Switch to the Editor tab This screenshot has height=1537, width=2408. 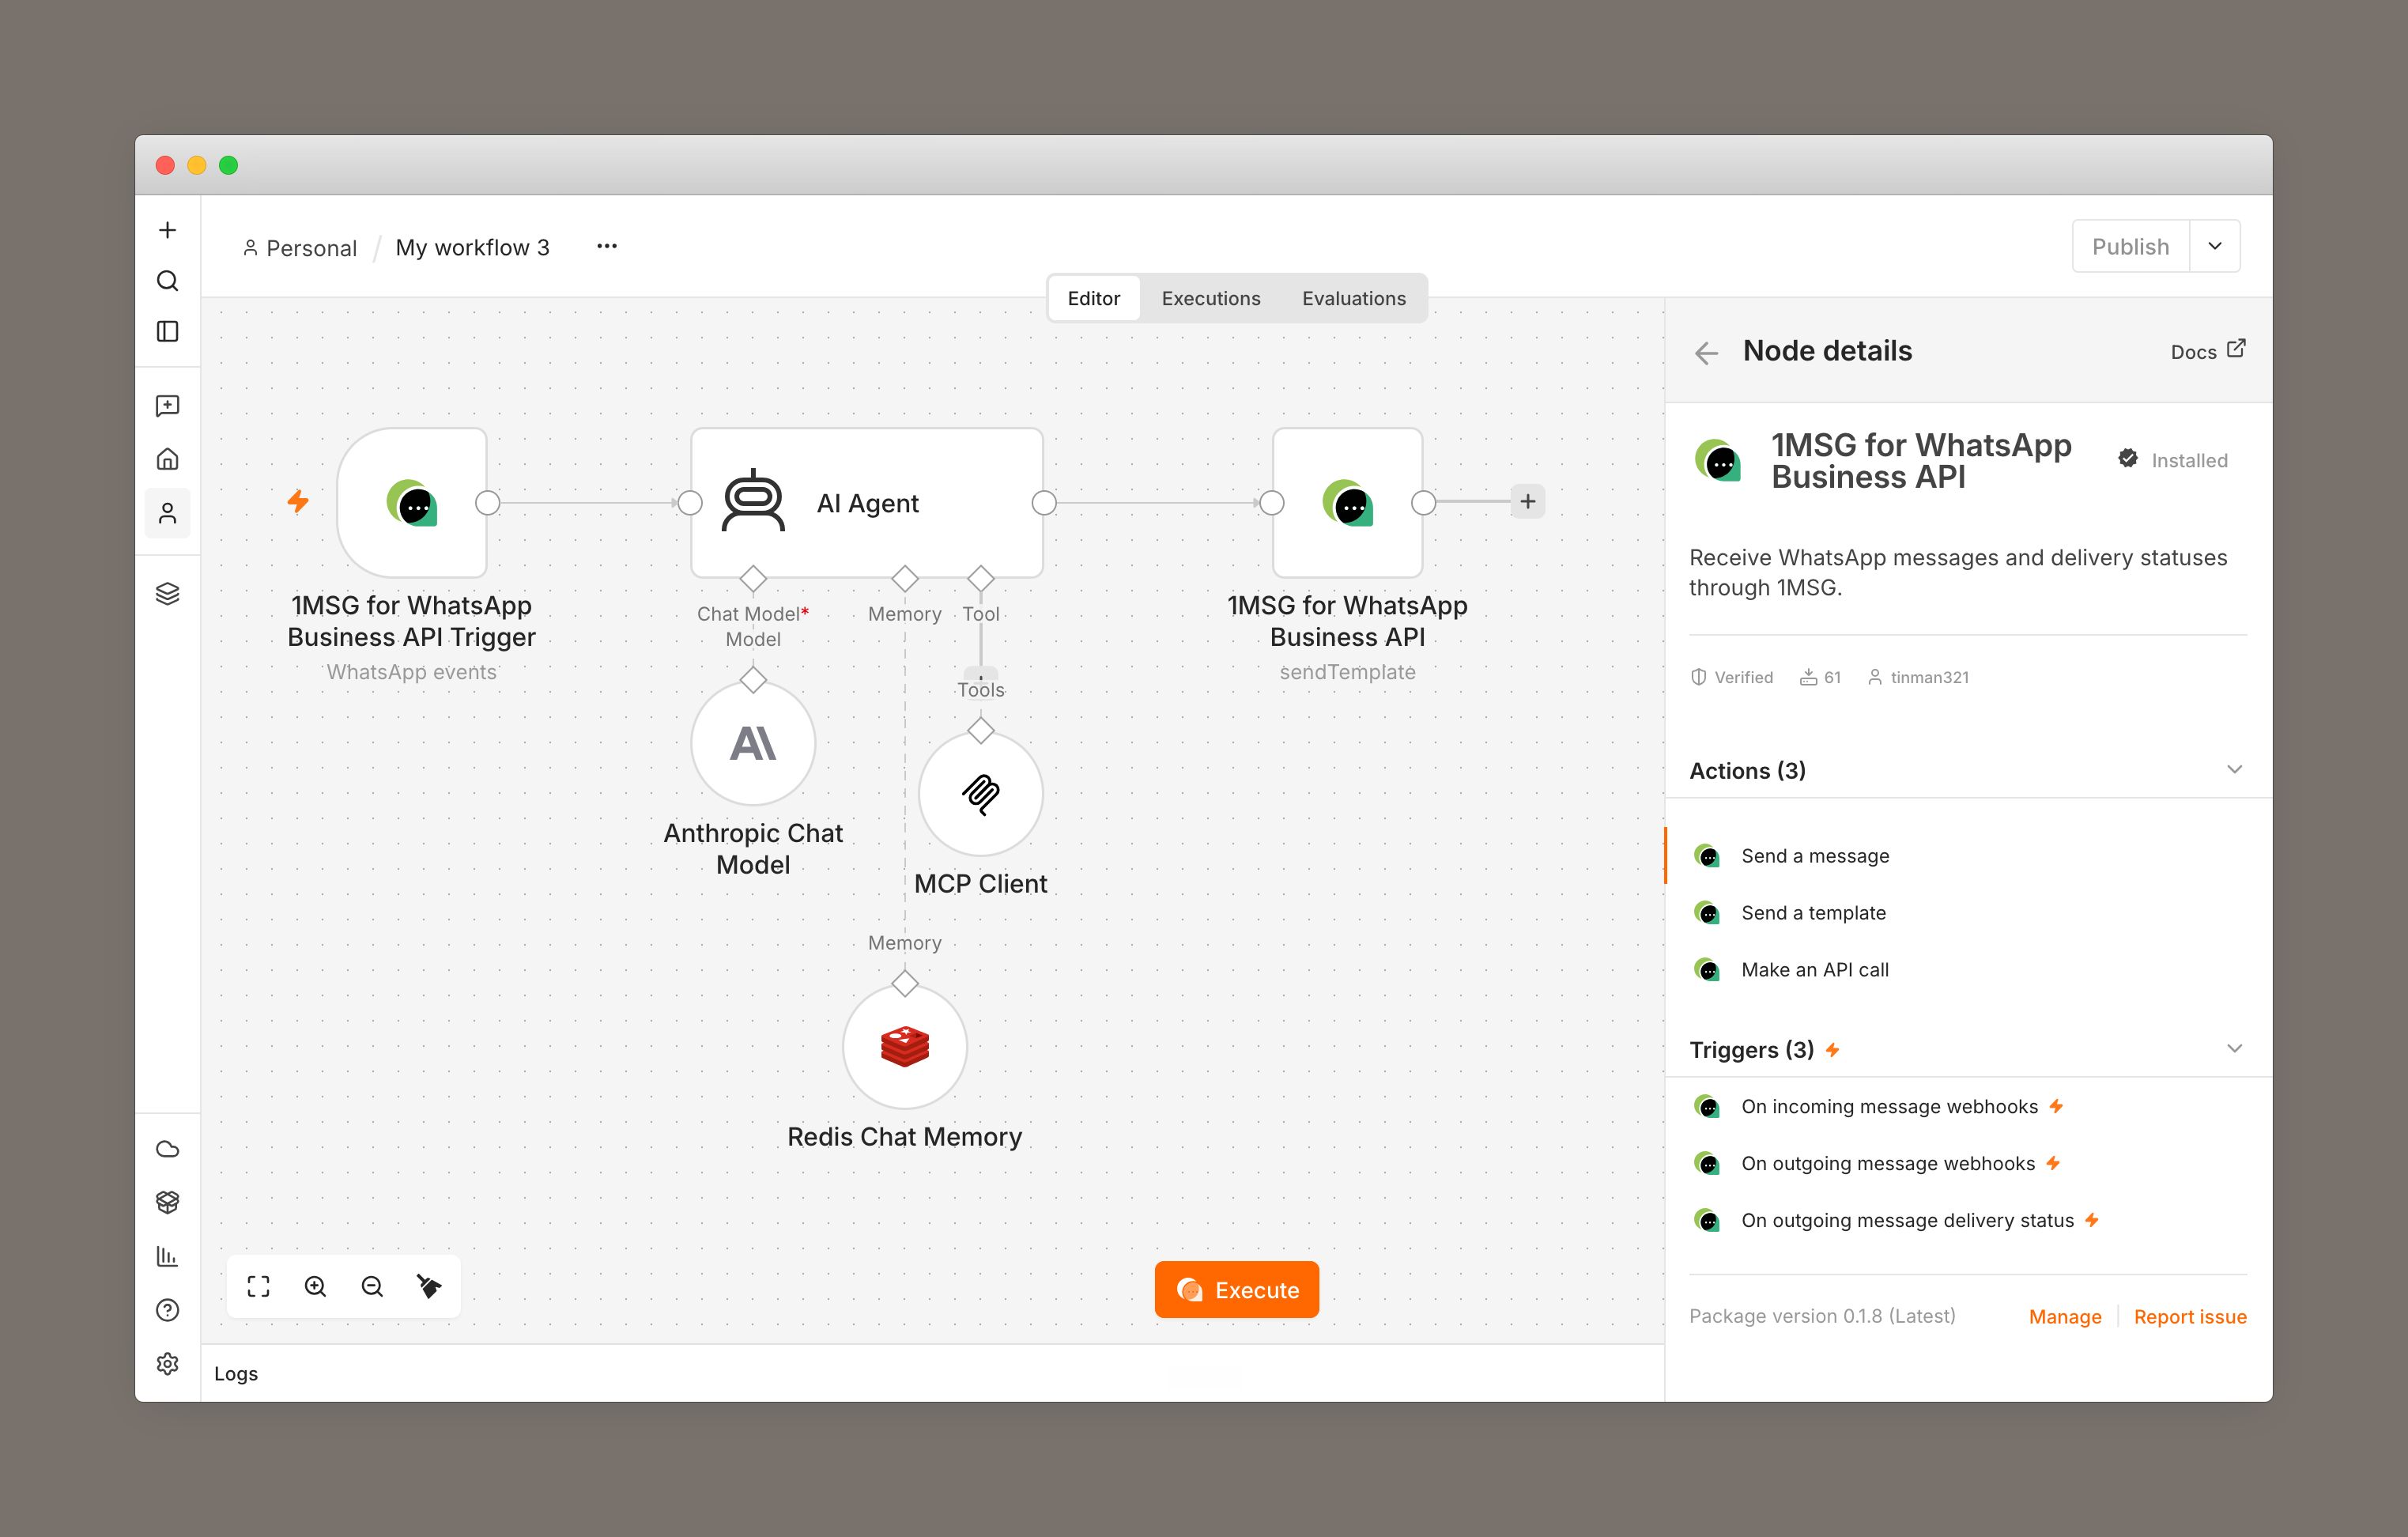coord(1094,298)
